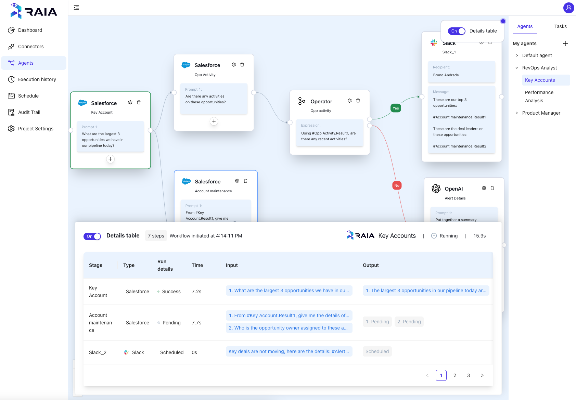
Task: Click the Stage column header
Action: [x=96, y=265]
